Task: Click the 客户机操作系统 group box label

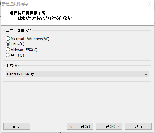Action: (x=18, y=31)
